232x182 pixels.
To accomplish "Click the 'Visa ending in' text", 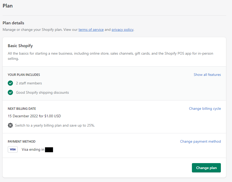I will [x=33, y=149].
